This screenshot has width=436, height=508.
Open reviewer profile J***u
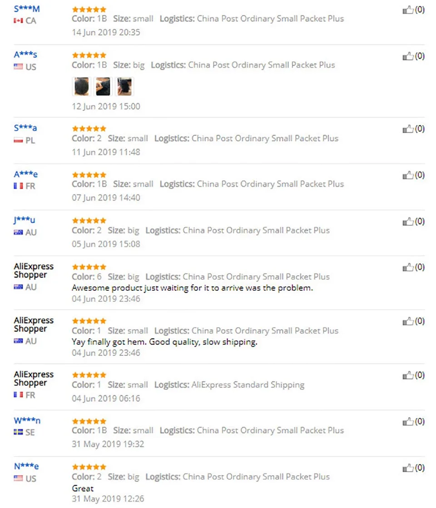tap(24, 220)
